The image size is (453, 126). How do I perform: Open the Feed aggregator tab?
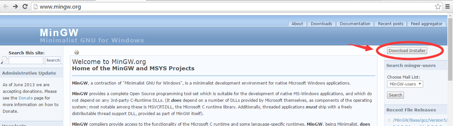point(426,24)
